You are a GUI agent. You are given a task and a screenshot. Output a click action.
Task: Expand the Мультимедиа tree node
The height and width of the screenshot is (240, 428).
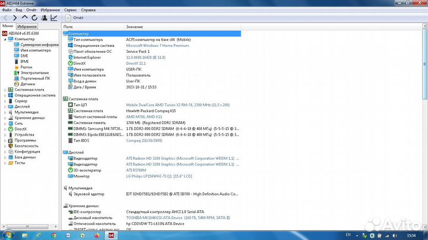(x=5, y=112)
